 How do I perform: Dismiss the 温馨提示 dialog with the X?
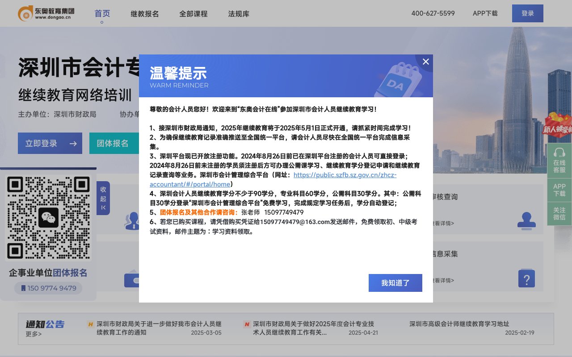(425, 62)
